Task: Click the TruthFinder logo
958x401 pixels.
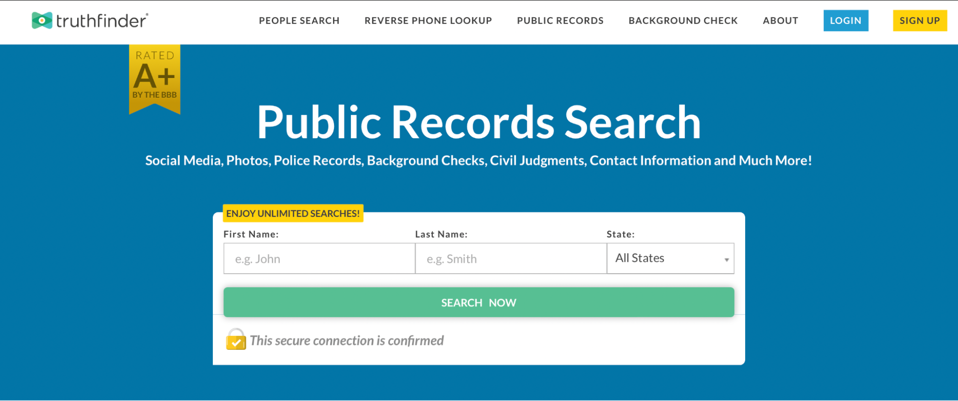Action: tap(90, 21)
